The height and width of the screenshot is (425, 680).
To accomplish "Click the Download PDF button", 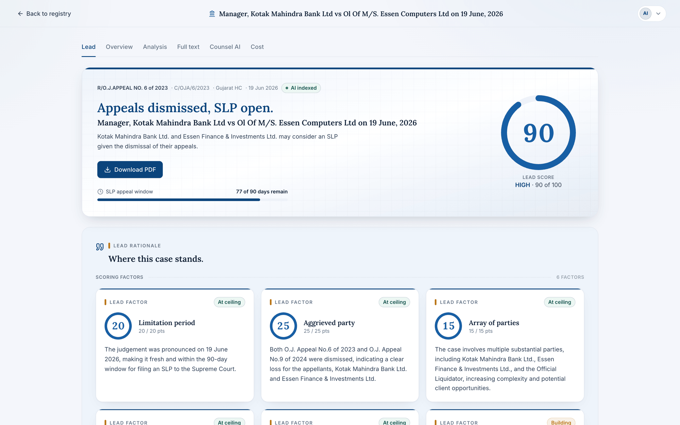I will [x=130, y=169].
